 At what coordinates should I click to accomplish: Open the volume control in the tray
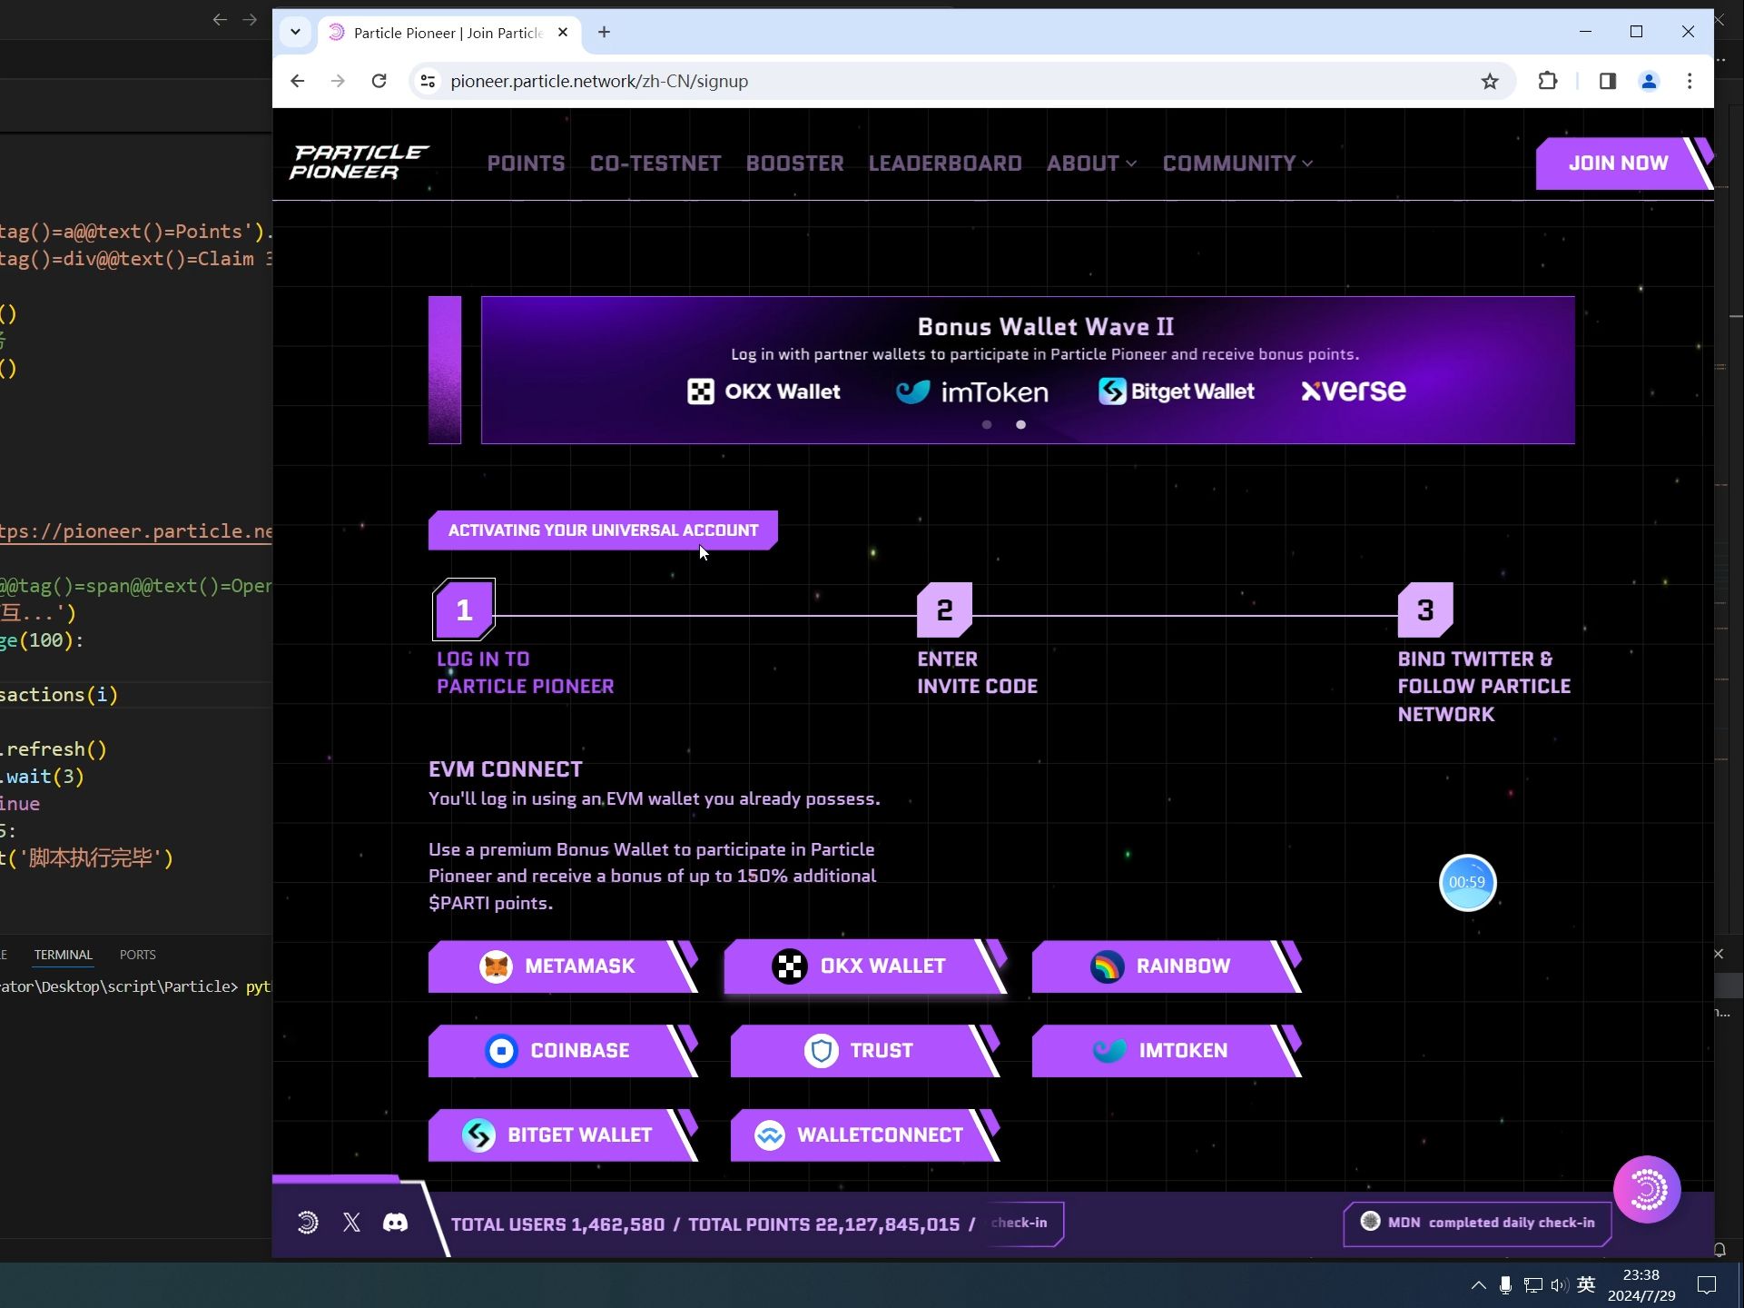pos(1560,1284)
